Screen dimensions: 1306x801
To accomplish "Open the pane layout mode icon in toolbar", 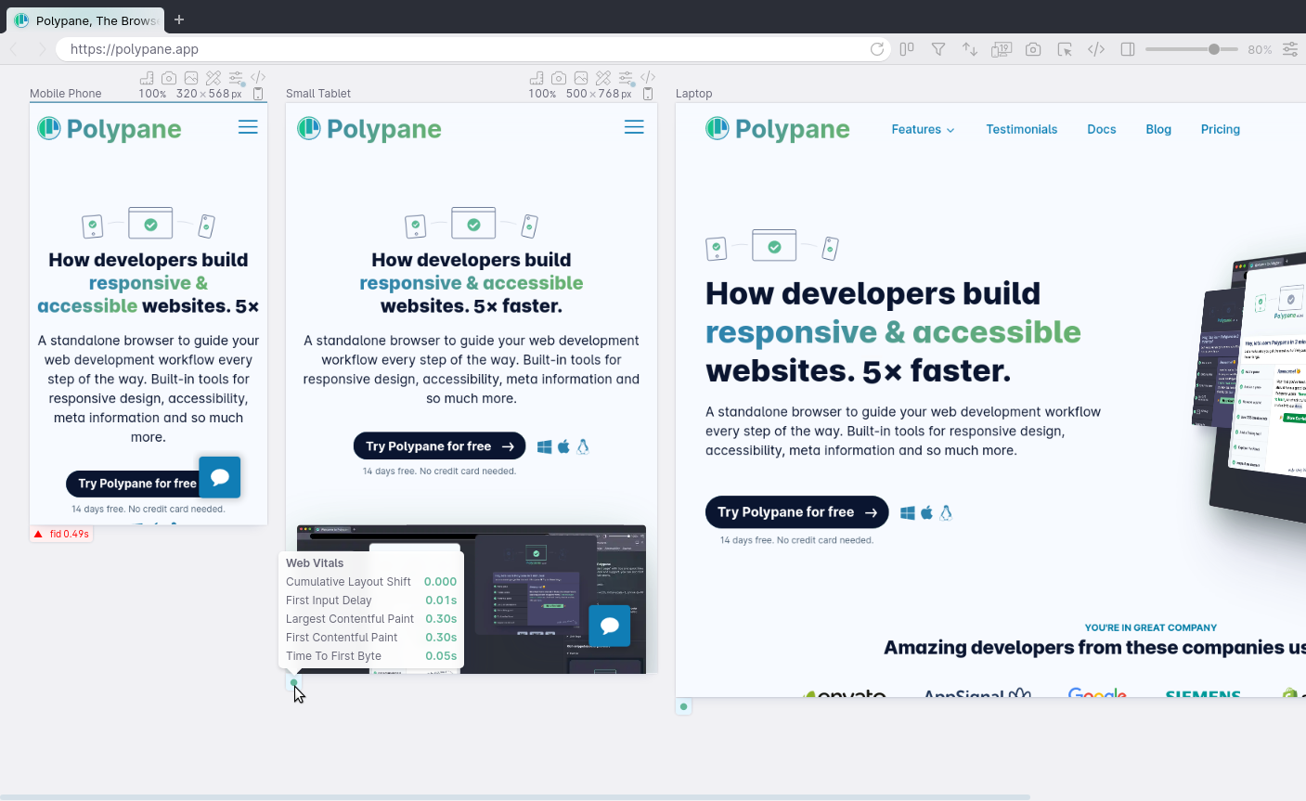I will 907,49.
